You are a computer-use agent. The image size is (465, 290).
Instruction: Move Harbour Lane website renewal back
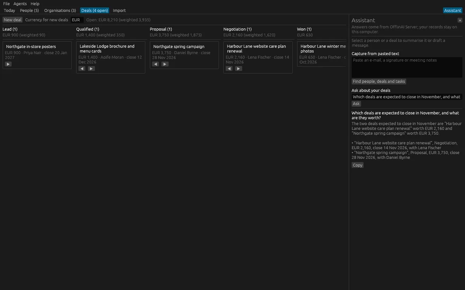229,69
